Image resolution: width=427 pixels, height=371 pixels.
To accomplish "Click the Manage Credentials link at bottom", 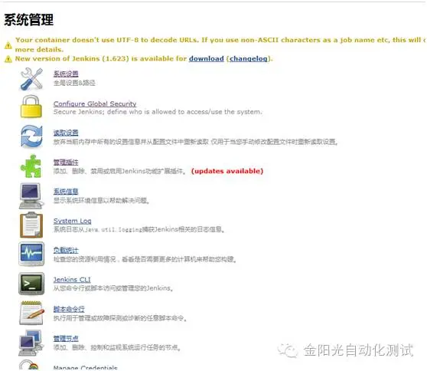I will 85,368.
